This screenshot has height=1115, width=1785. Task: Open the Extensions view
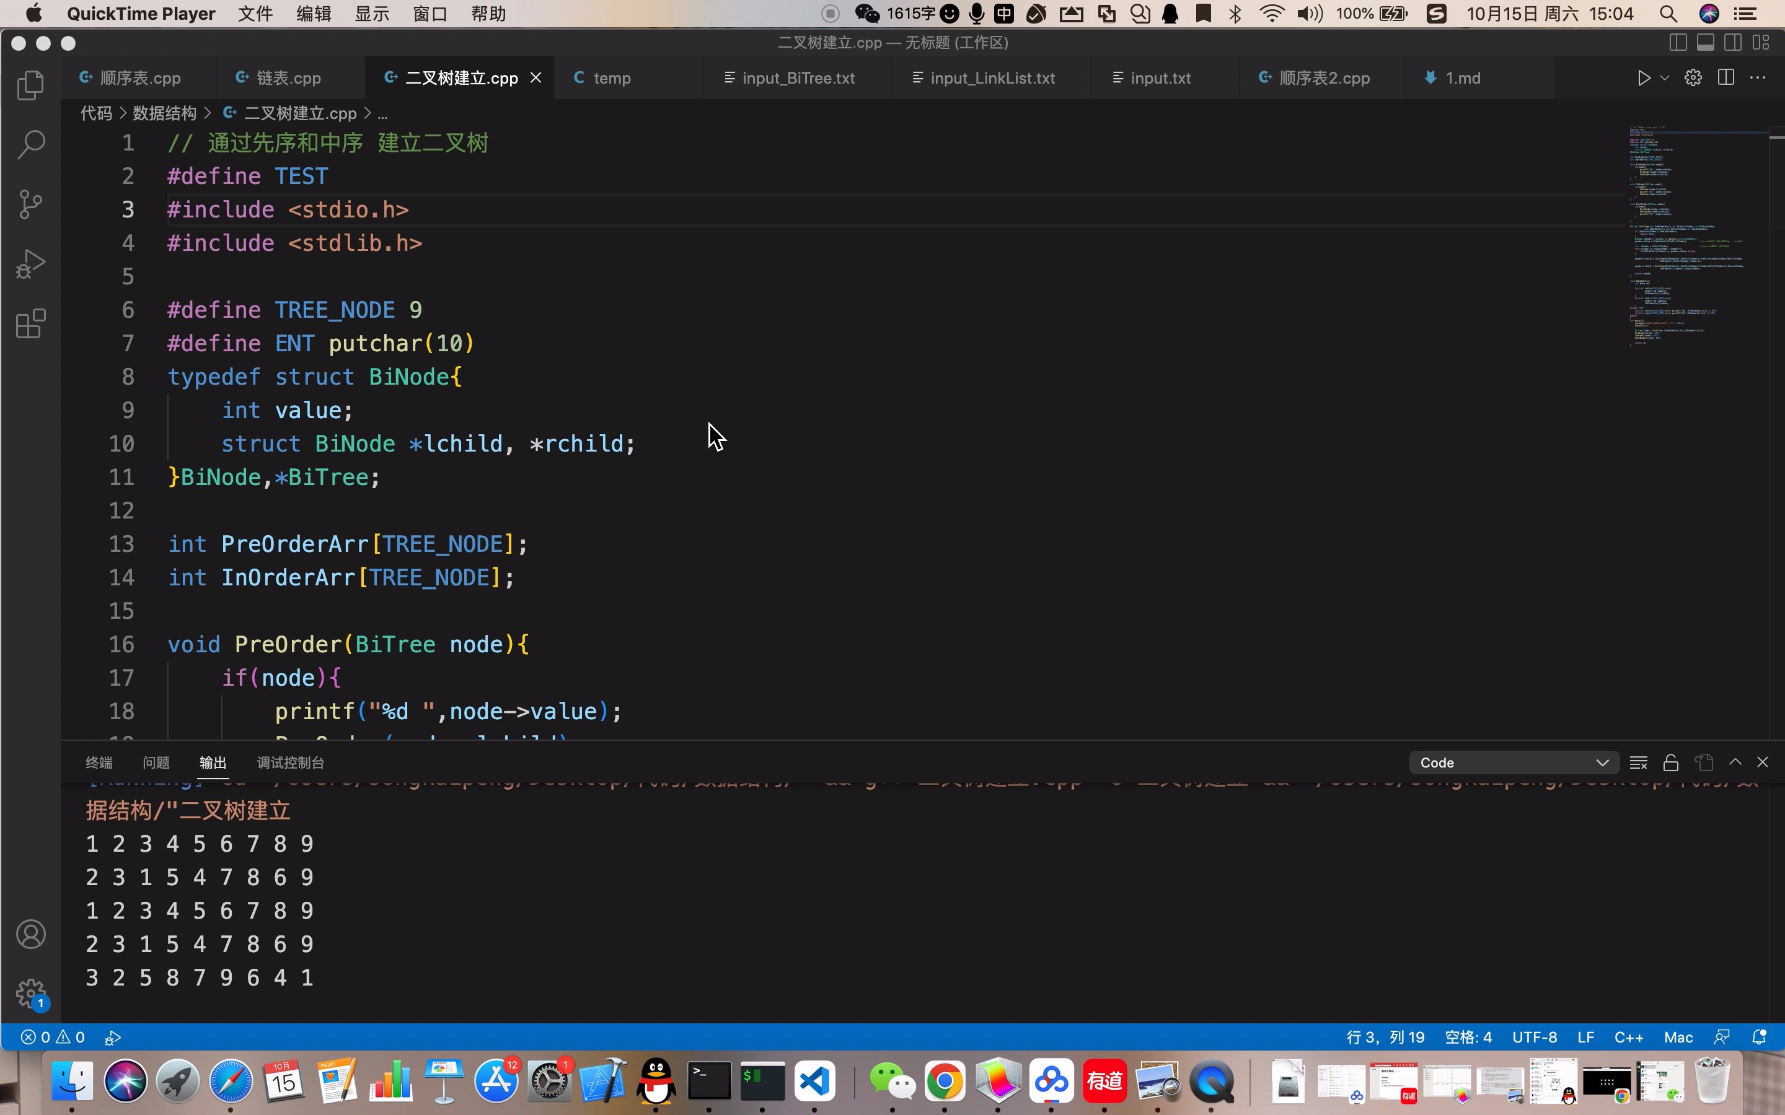(30, 324)
